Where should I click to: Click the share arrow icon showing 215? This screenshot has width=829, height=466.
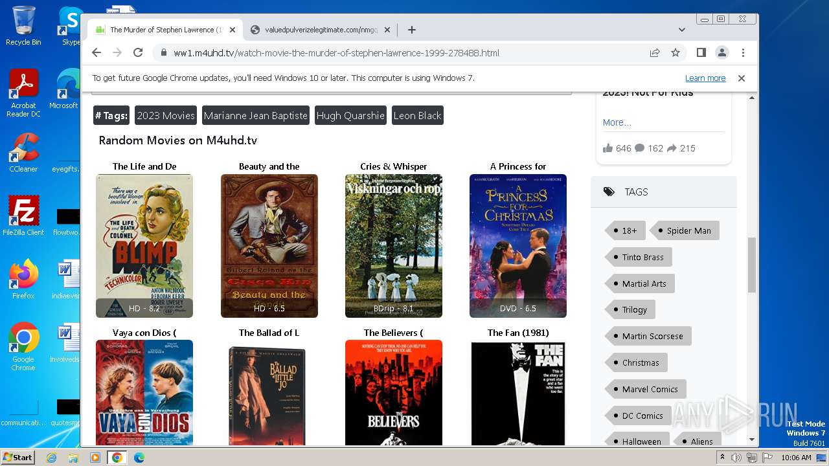672,148
